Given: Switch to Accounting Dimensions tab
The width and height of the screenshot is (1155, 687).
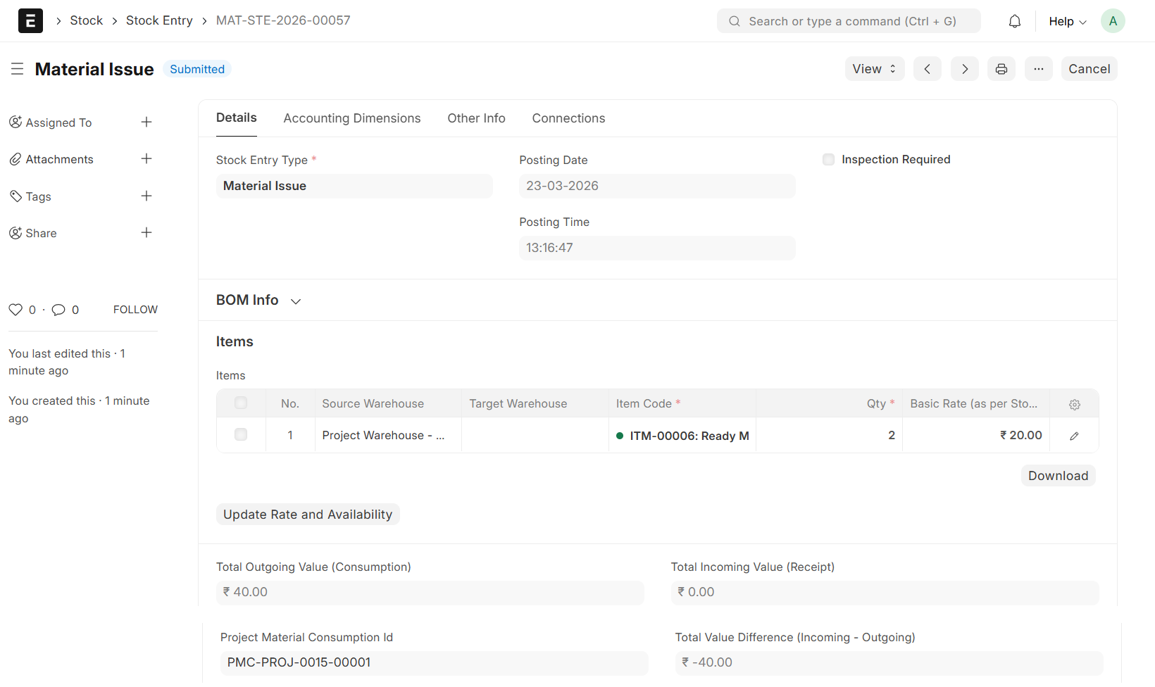Looking at the screenshot, I should click(351, 118).
